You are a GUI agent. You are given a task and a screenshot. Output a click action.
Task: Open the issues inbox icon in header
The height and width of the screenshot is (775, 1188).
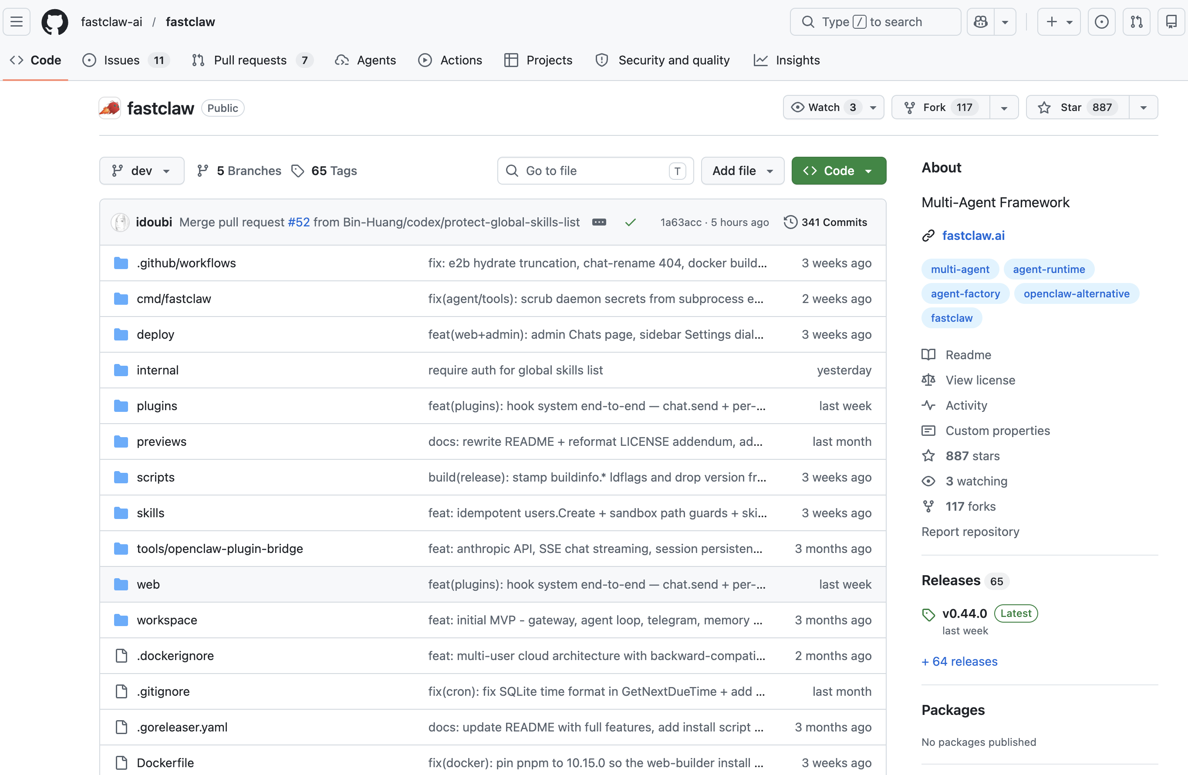[1101, 22]
